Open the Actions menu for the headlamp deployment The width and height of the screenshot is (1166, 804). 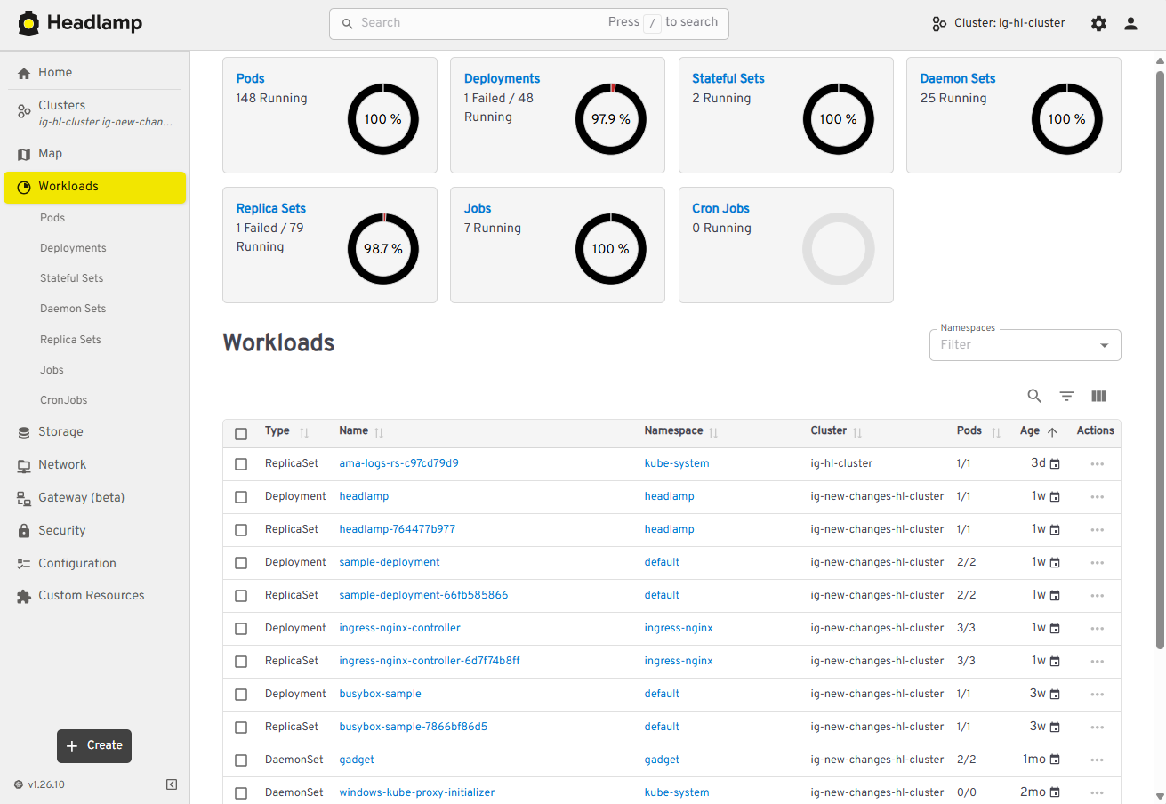[x=1097, y=496]
